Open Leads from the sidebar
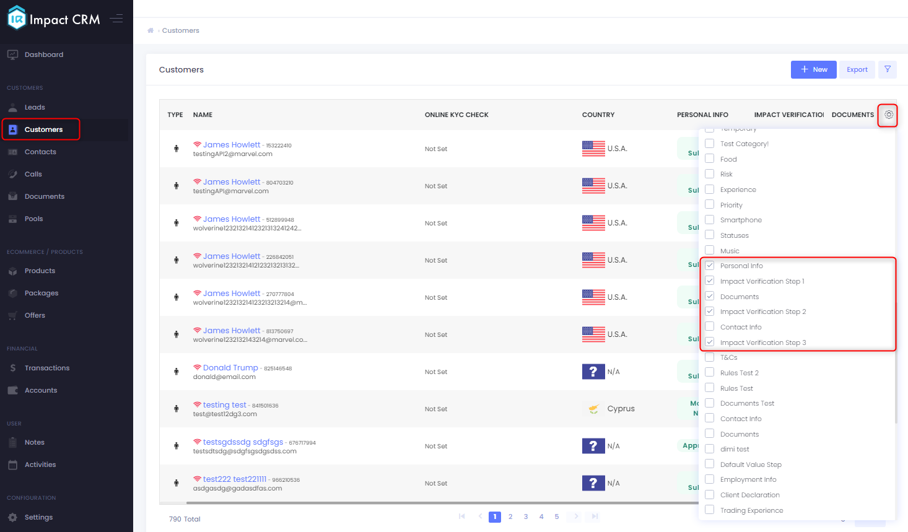The image size is (908, 532). [35, 107]
